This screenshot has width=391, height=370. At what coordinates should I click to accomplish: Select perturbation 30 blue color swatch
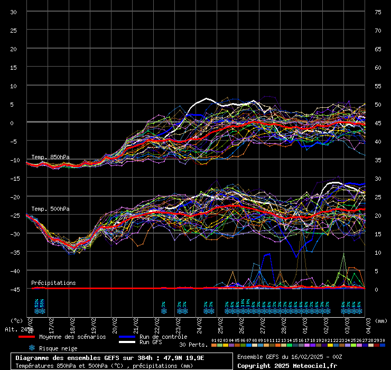[382, 345]
